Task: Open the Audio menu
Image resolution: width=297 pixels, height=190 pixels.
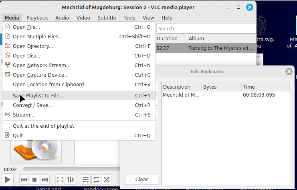Action: (62, 18)
